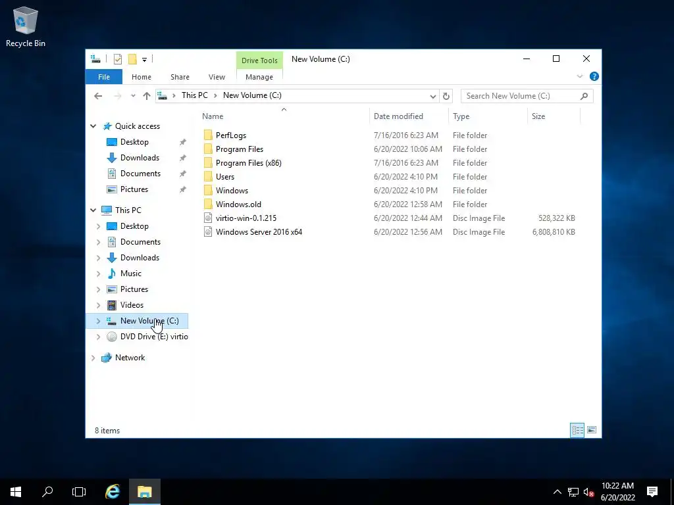Open the Windows Start menu
The height and width of the screenshot is (505, 674).
click(16, 492)
